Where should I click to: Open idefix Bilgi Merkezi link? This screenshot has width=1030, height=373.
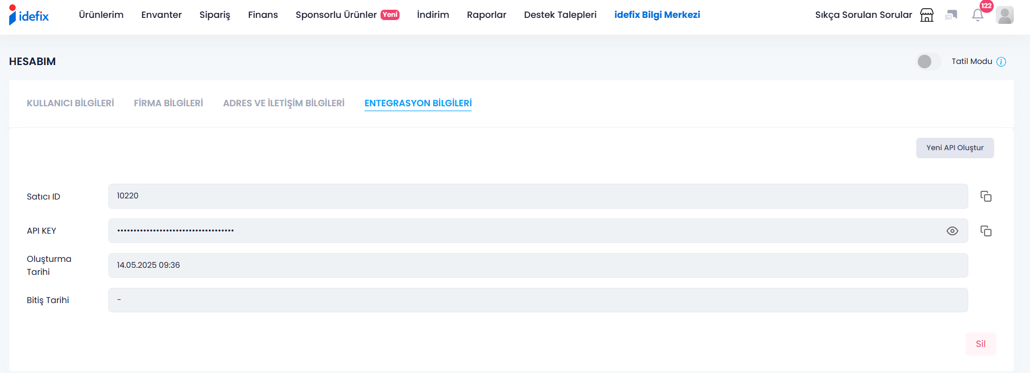657,15
